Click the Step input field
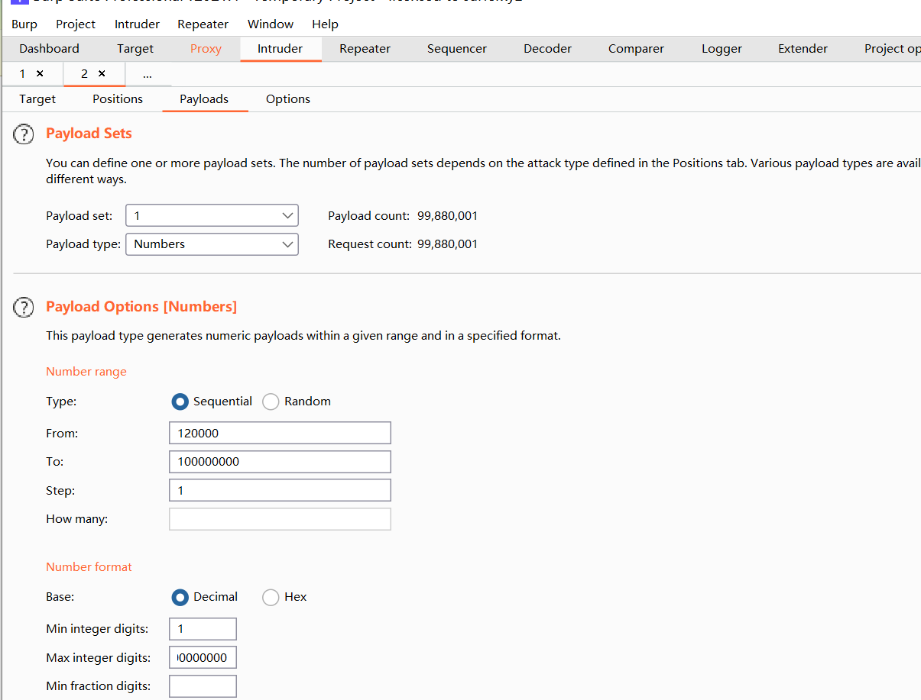Viewport: 921px width, 700px height. pyautogui.click(x=280, y=490)
